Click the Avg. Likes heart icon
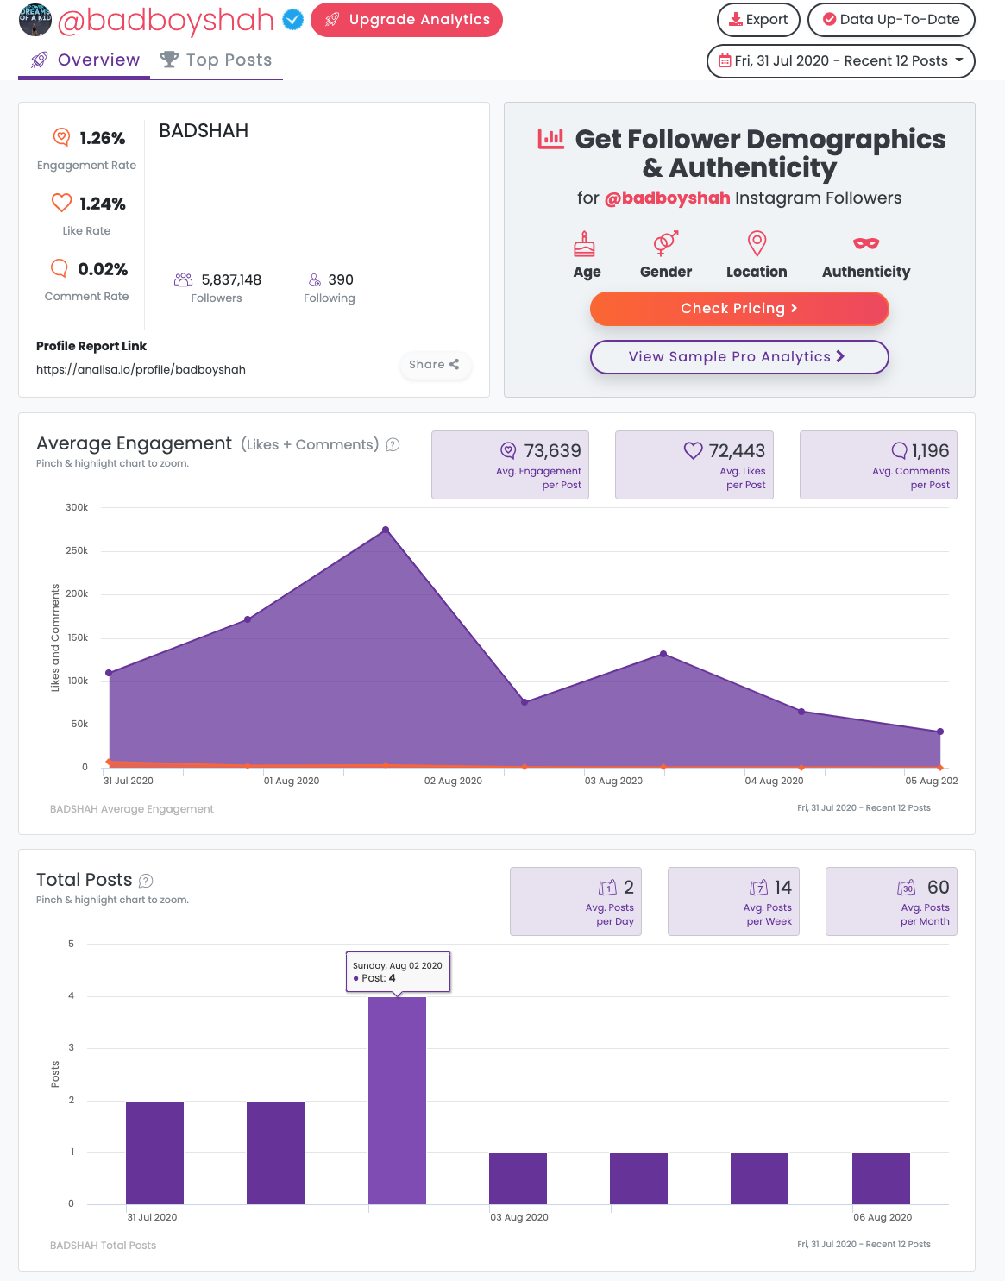 (x=693, y=450)
